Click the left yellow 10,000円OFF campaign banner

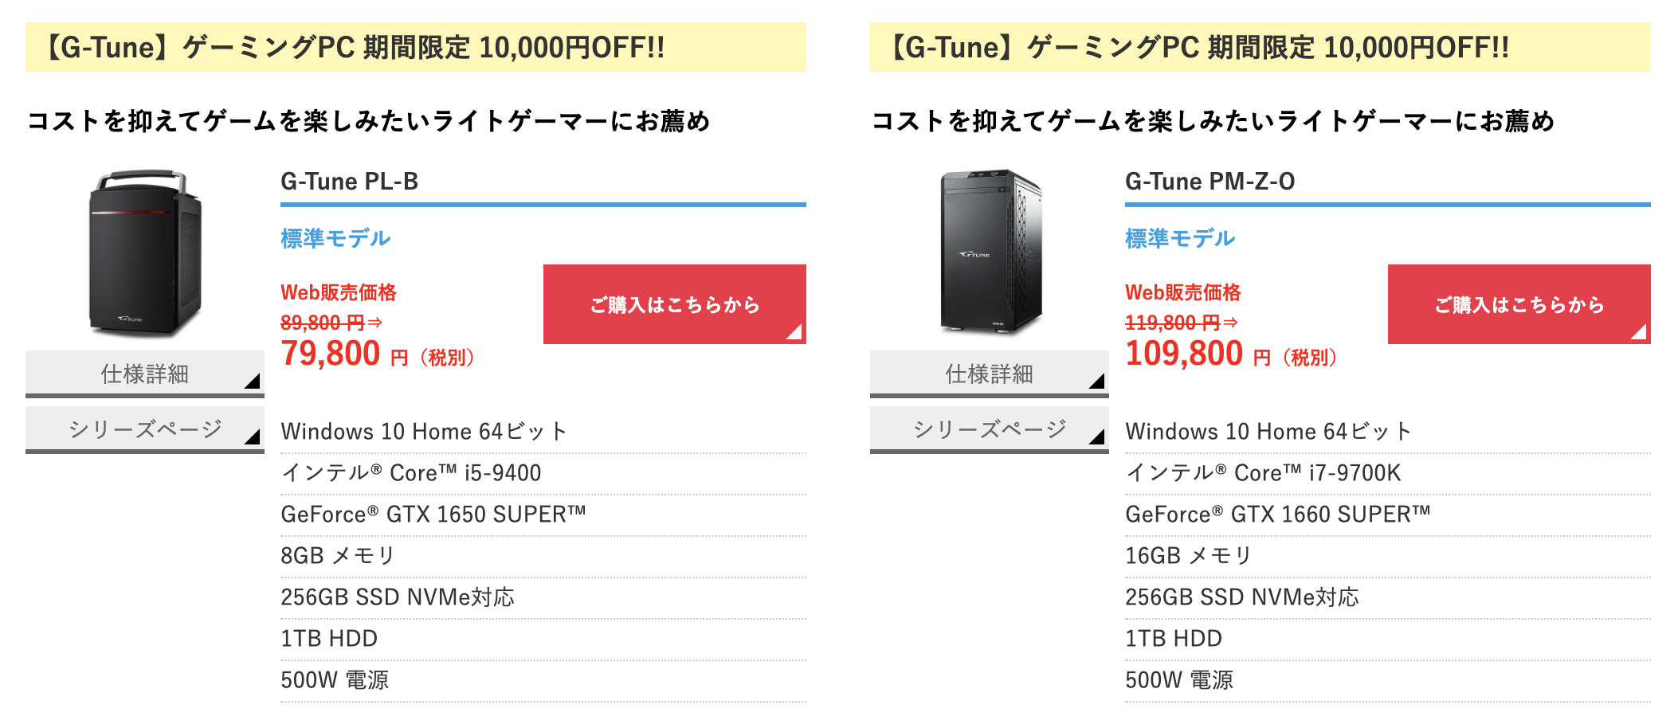tap(416, 47)
